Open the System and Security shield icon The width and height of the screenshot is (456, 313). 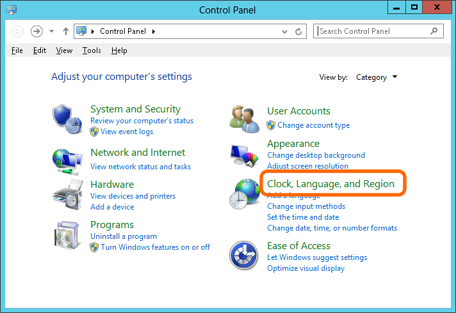coord(67,119)
